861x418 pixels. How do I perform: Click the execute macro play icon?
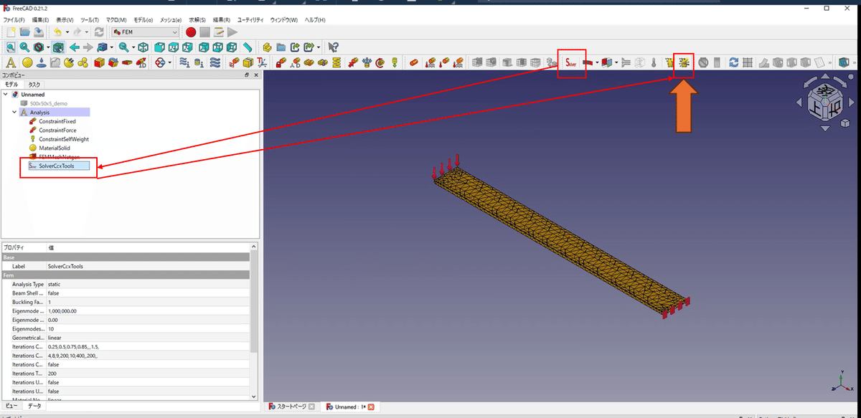(232, 32)
